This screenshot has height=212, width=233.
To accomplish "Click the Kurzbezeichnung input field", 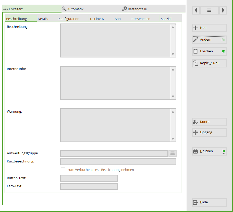I will click(x=118, y=162).
